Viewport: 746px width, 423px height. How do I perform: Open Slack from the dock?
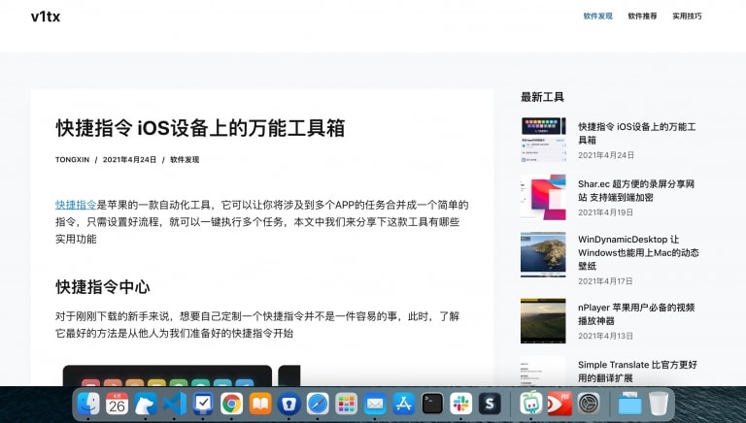tap(460, 404)
